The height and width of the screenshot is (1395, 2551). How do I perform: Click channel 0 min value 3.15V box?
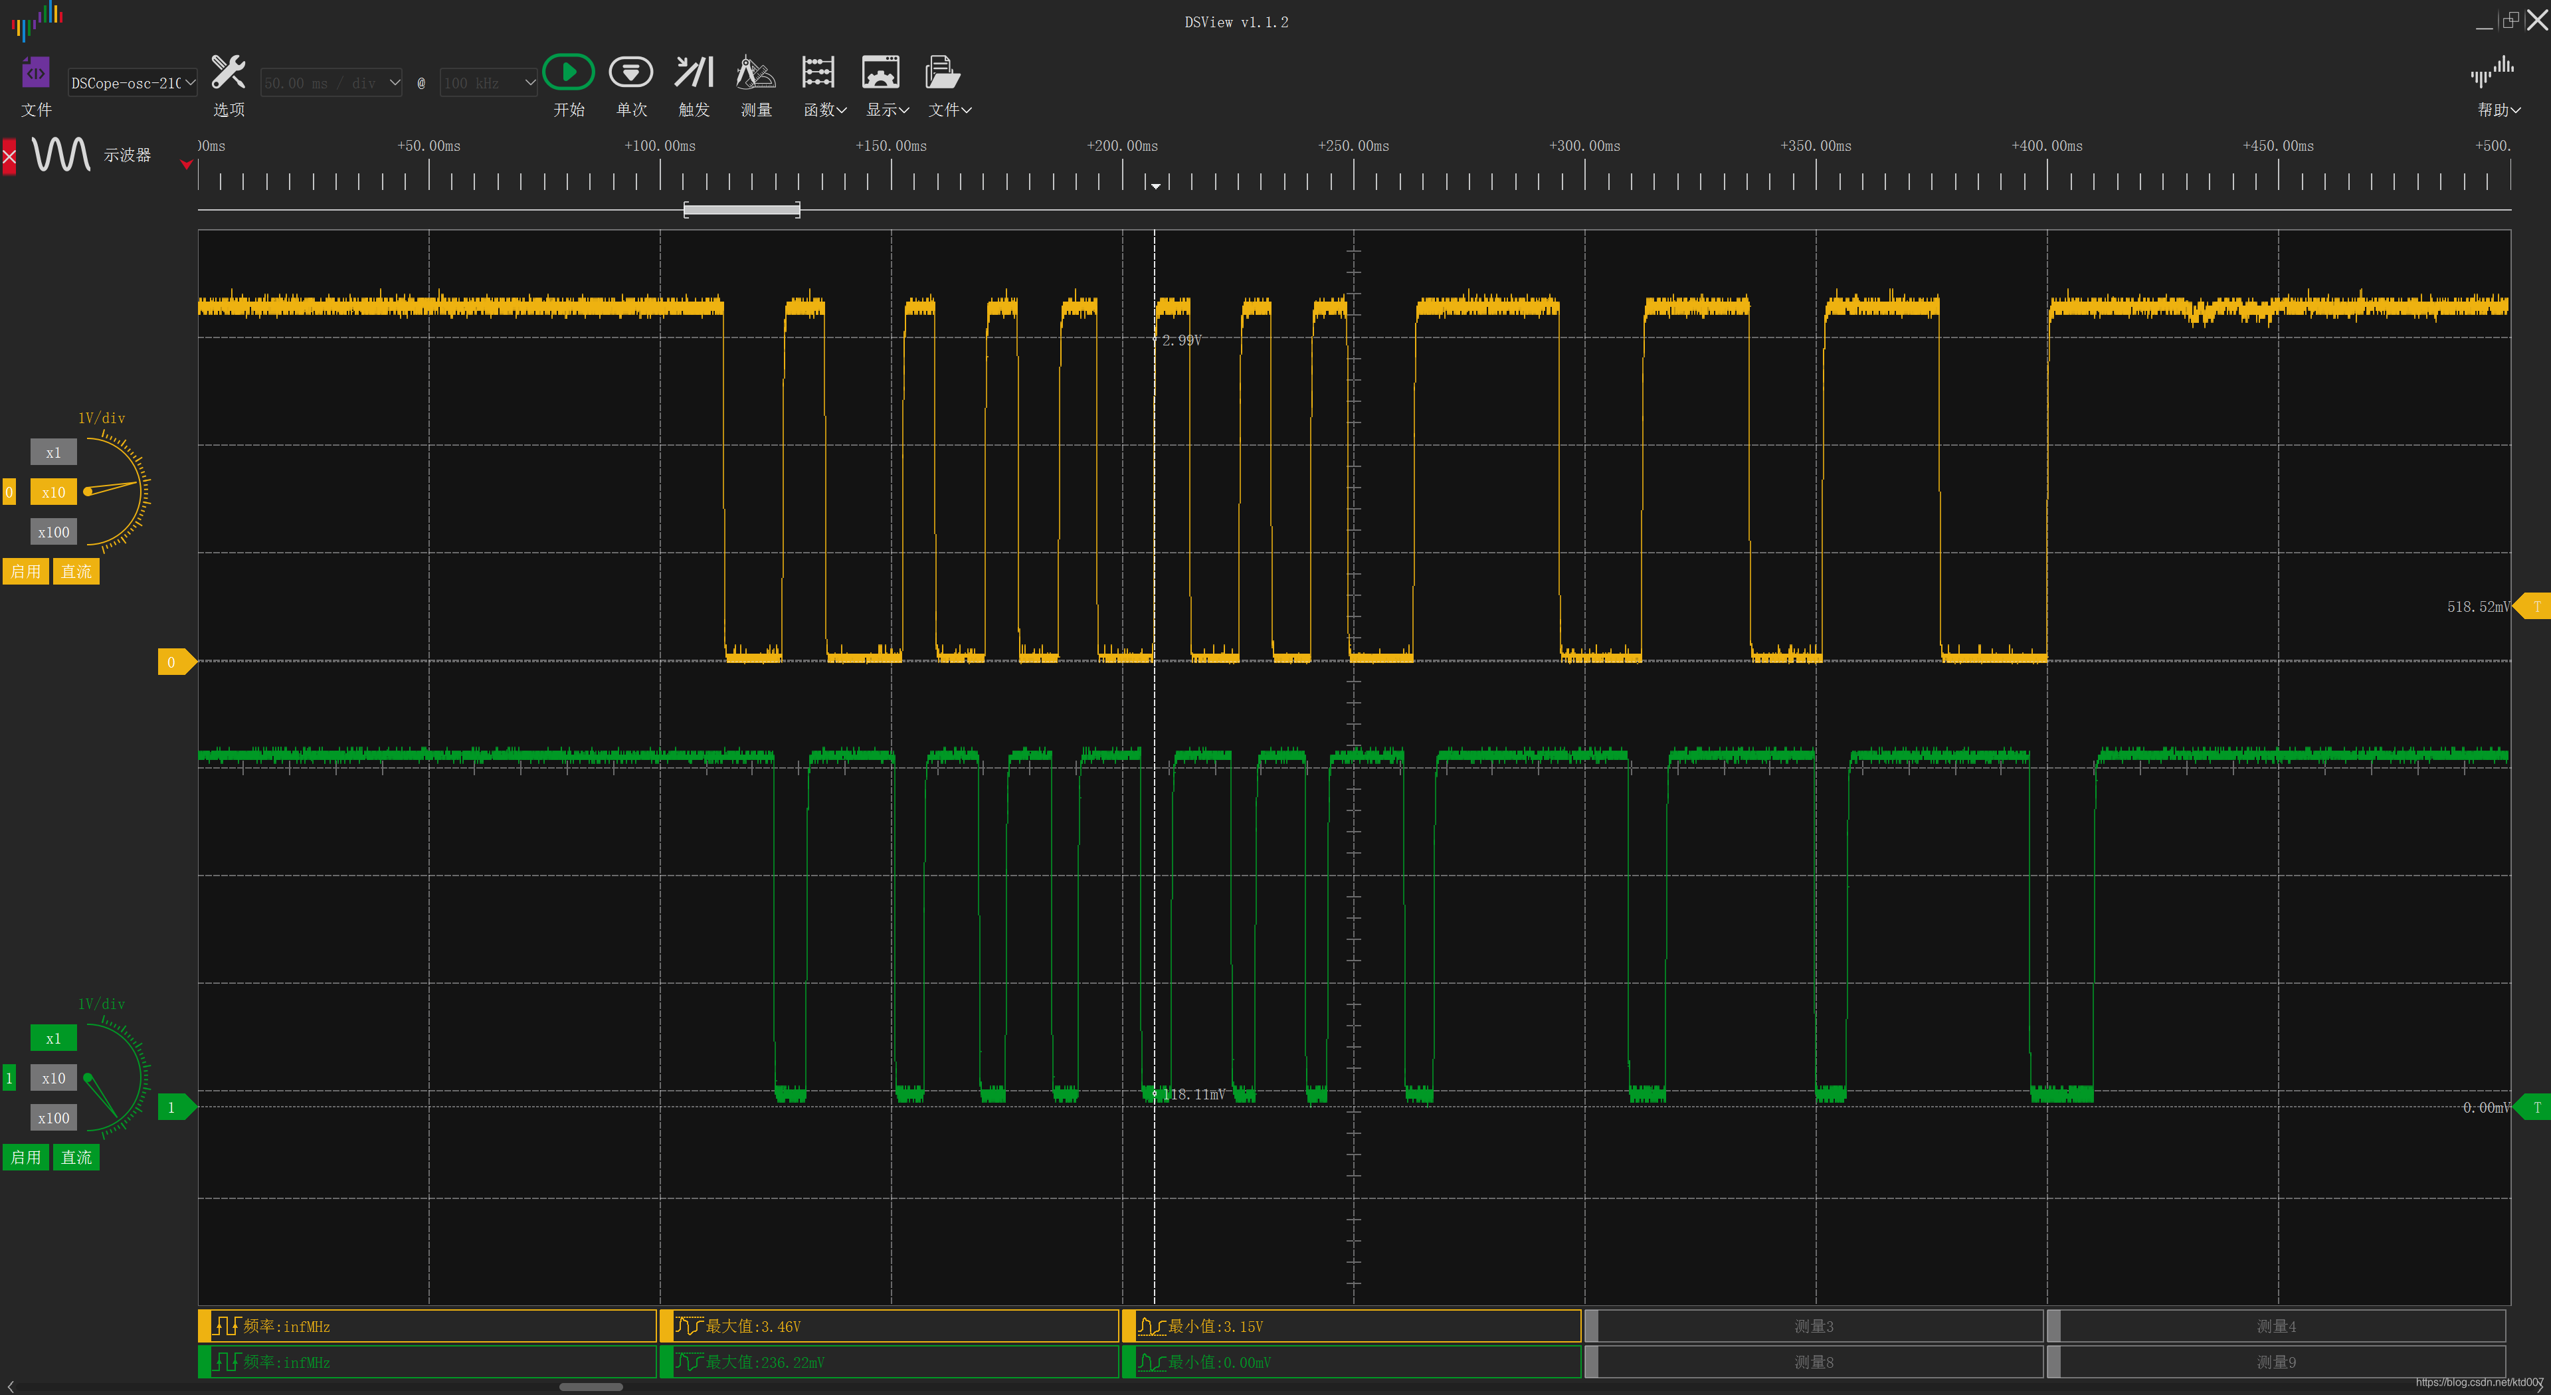(x=1352, y=1326)
